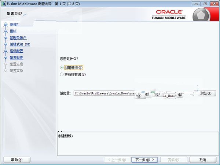The image size is (220, 165).
Task: Click the Oracle pentagon logo badge
Action: pos(201,15)
